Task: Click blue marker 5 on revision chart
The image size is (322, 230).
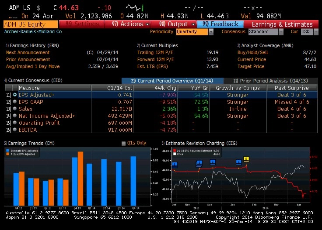Action: (175, 165)
